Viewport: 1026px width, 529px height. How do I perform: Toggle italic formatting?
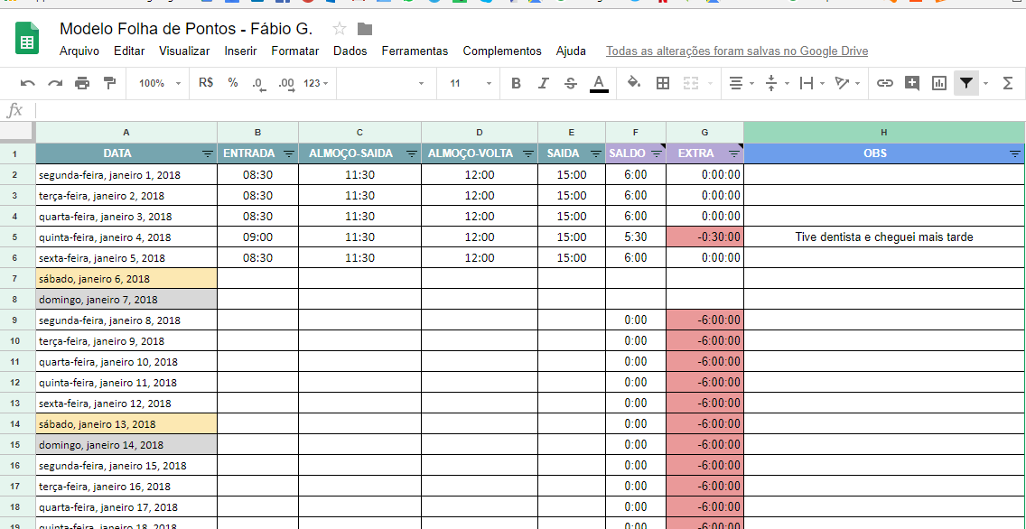543,82
